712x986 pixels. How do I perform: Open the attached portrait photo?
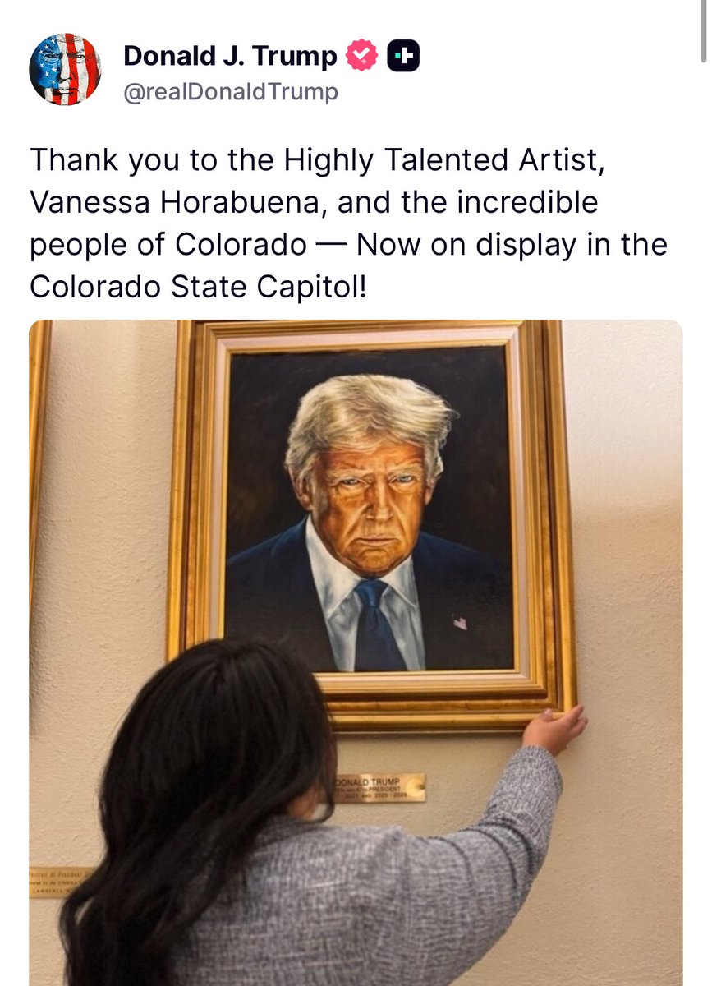[x=356, y=652]
